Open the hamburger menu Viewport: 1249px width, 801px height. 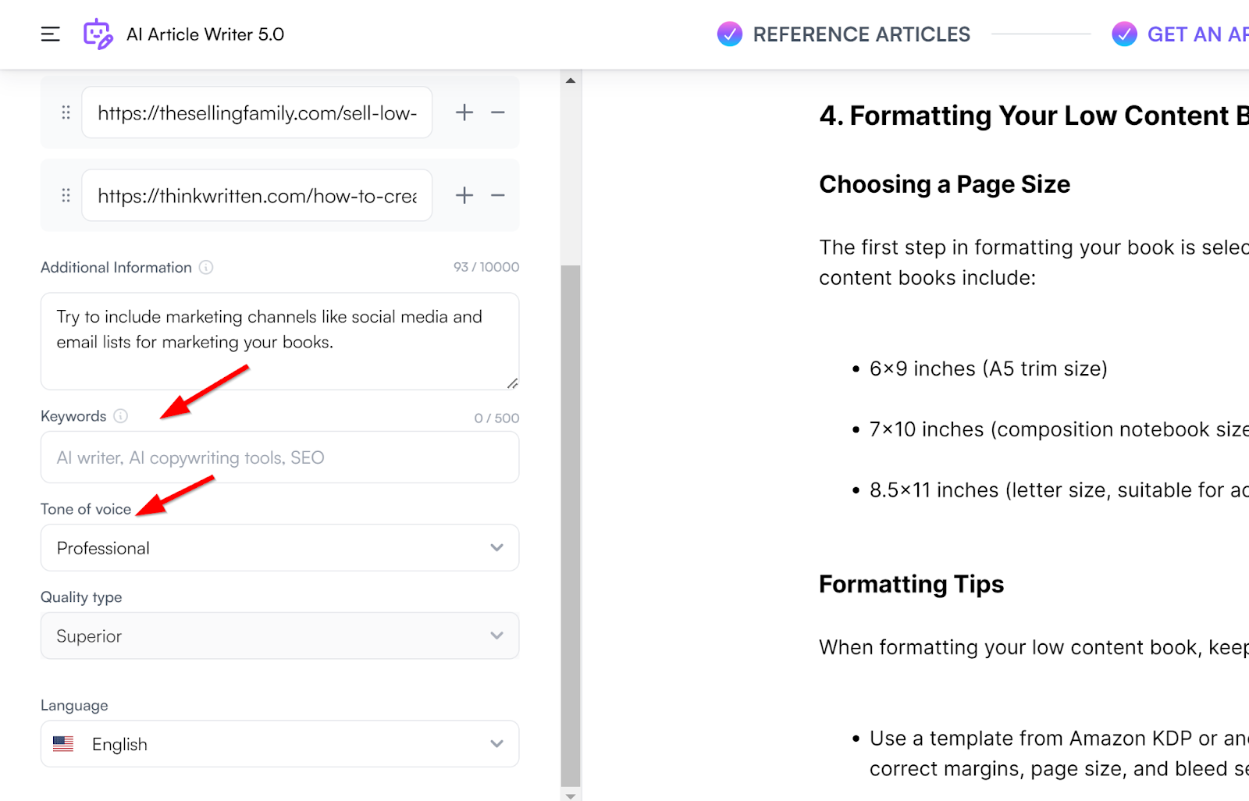tap(51, 34)
